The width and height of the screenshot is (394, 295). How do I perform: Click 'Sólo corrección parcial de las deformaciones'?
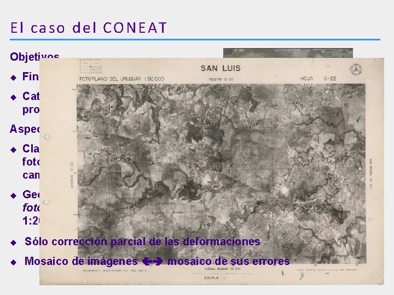142,241
